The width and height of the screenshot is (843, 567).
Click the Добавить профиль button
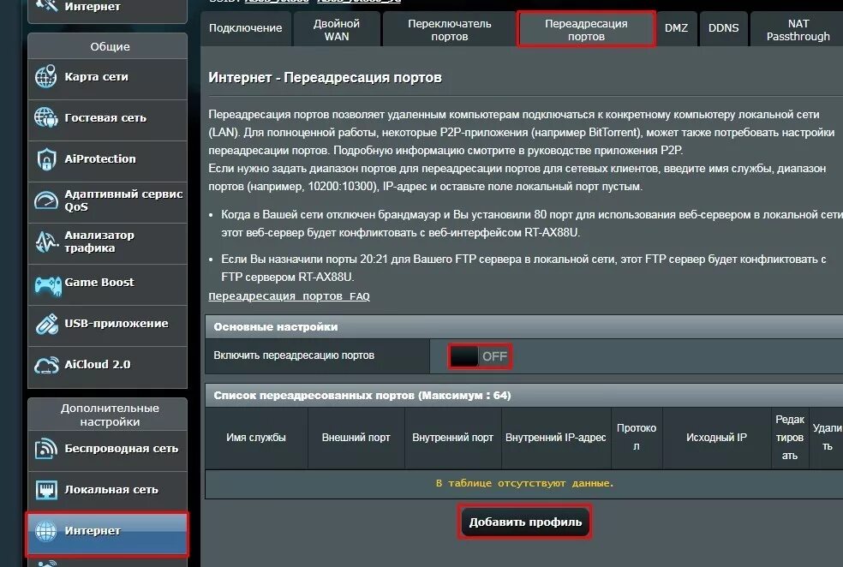(x=524, y=521)
